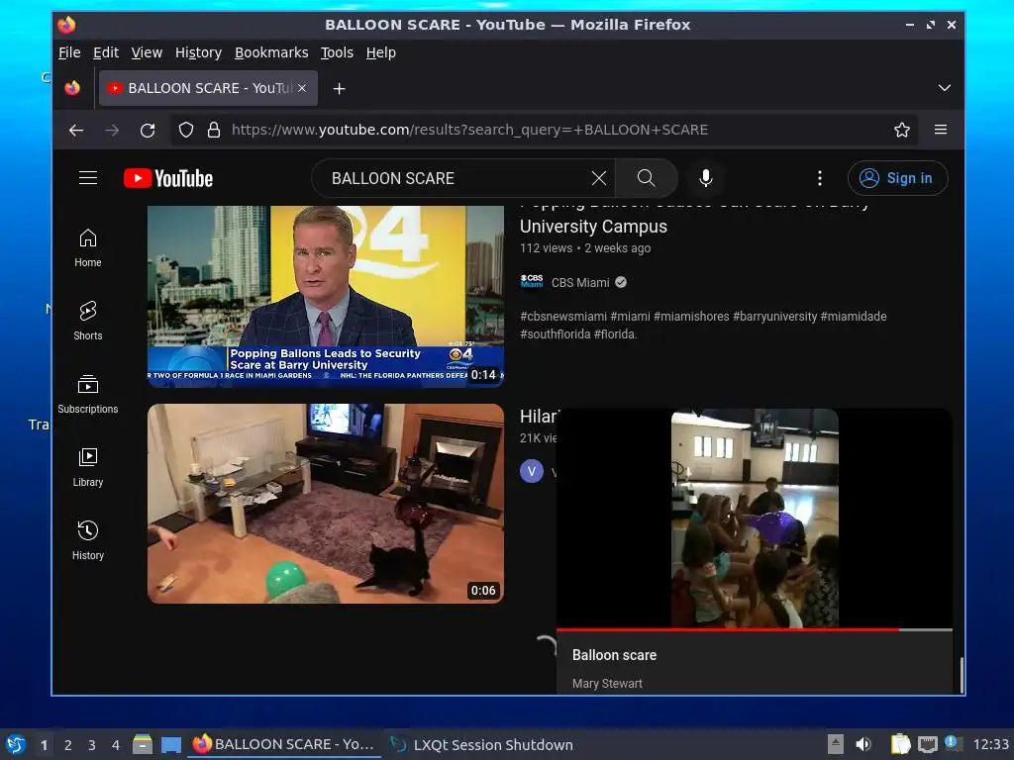Image resolution: width=1014 pixels, height=760 pixels.
Task: Open the YouTube guide hamburger menu
Action: pyautogui.click(x=88, y=178)
